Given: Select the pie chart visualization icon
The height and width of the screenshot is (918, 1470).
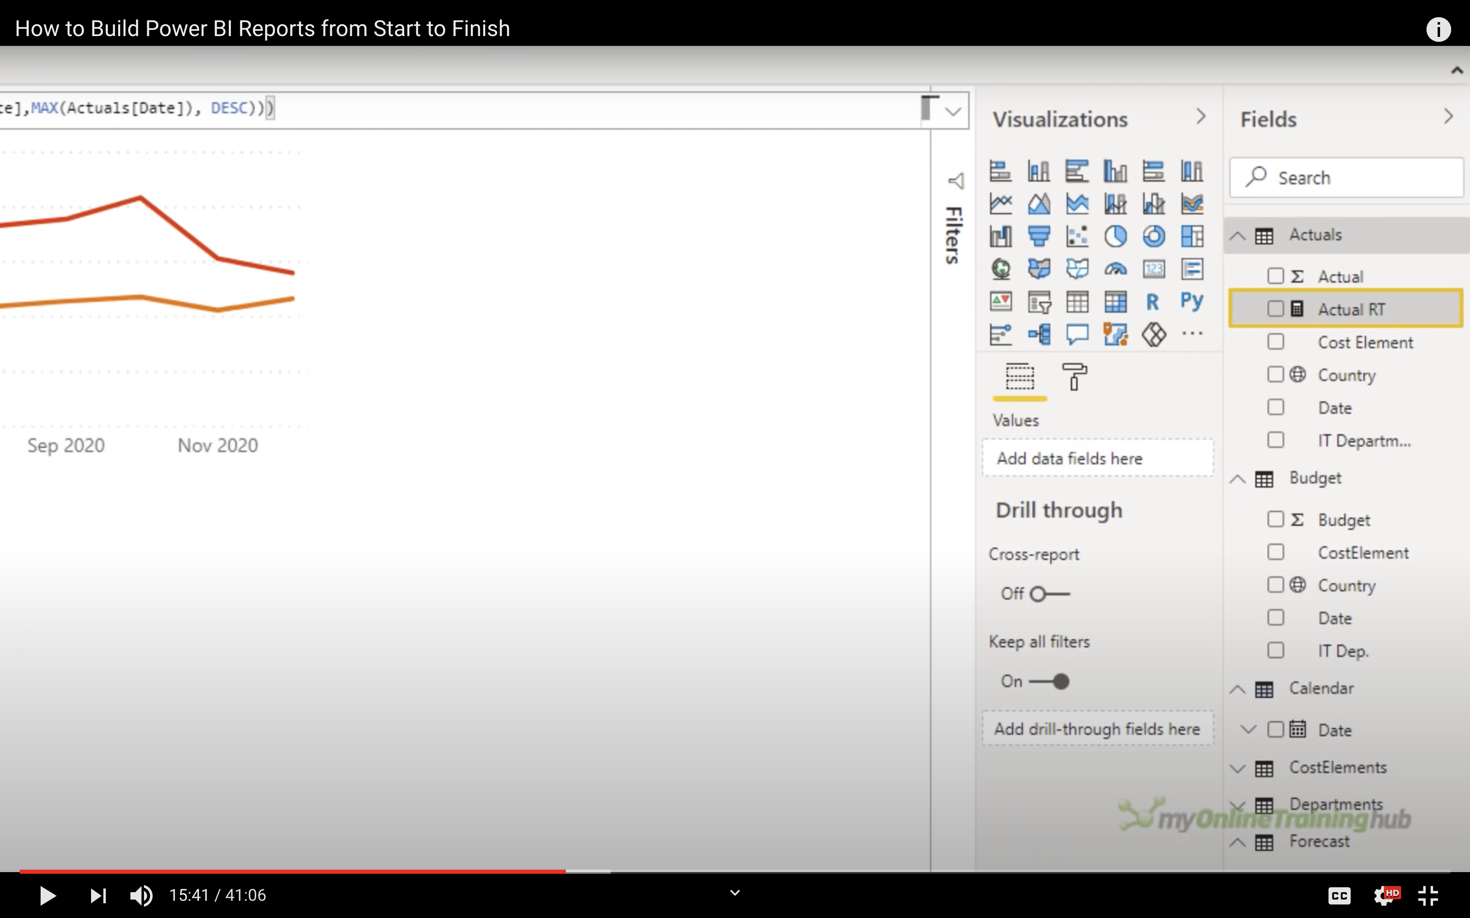Looking at the screenshot, I should pos(1115,236).
